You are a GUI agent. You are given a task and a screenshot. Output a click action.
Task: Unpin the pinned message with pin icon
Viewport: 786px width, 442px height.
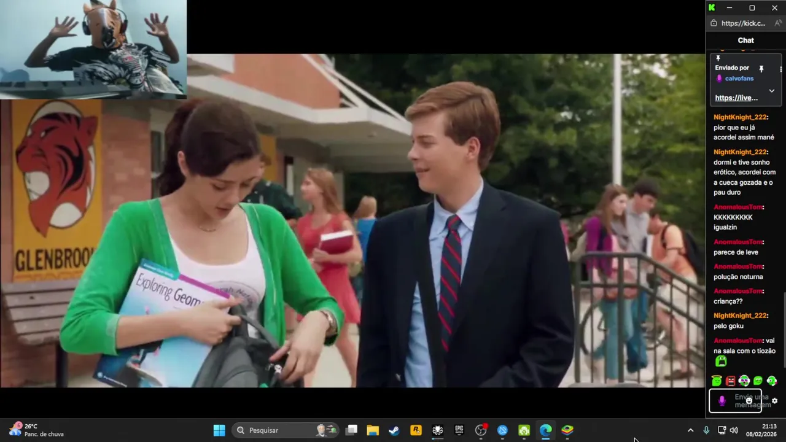pyautogui.click(x=761, y=69)
